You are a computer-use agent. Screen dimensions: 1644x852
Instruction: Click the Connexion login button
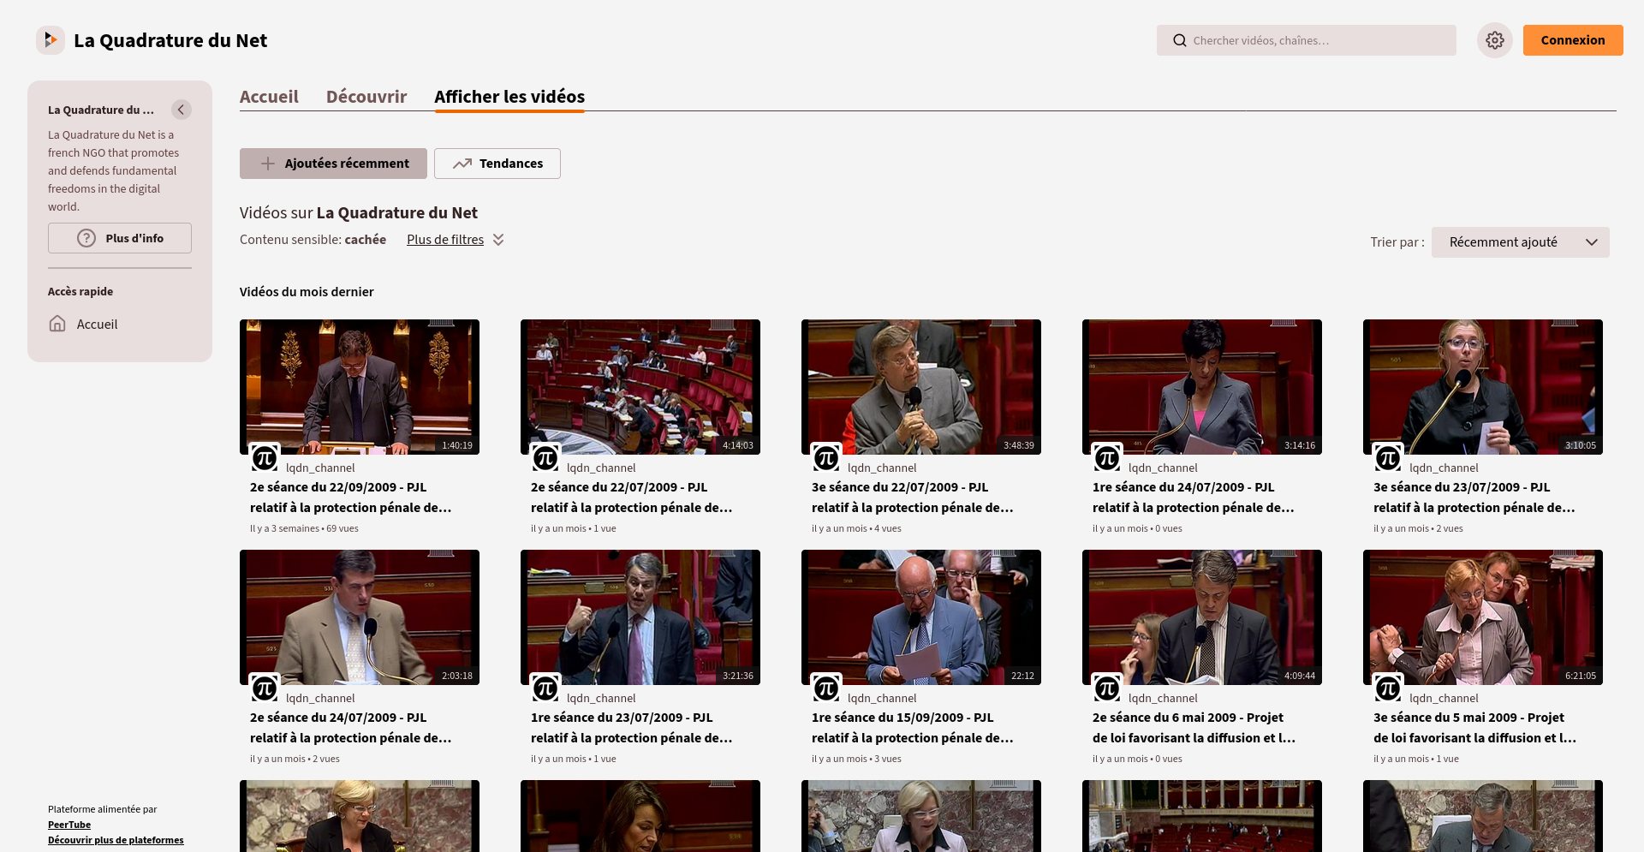point(1573,40)
